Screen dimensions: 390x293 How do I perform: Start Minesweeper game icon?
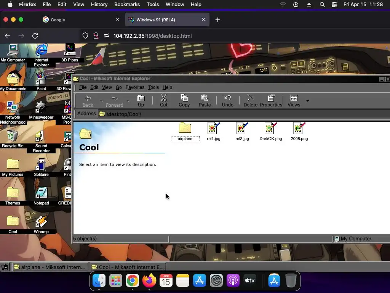41,110
